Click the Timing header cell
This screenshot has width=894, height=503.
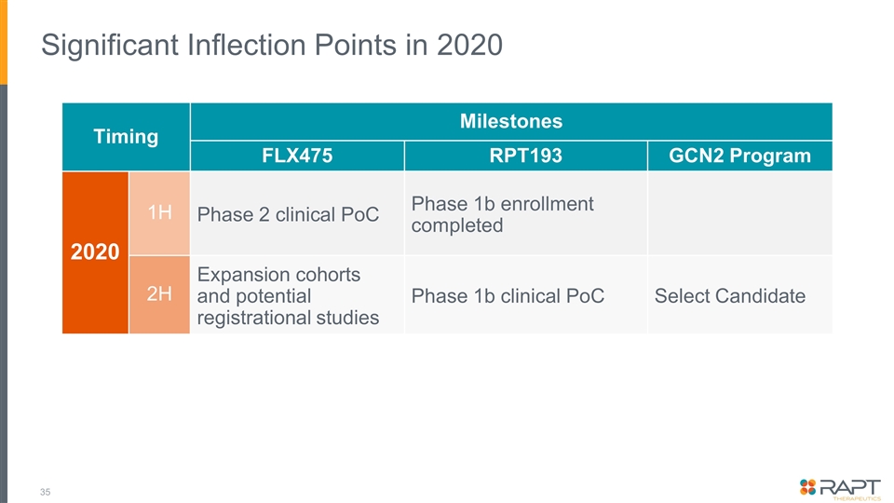[x=126, y=137]
